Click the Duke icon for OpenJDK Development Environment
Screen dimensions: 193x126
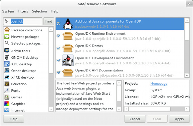68,60
